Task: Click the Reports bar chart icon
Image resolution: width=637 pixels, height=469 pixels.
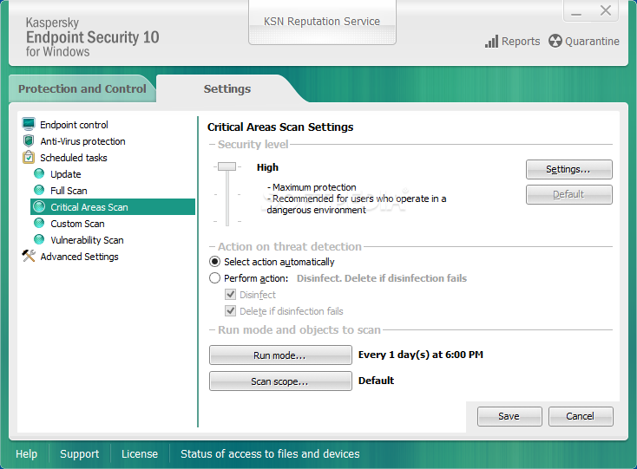Action: click(x=491, y=42)
